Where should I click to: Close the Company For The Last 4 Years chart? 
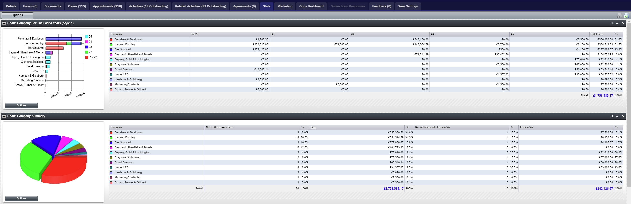[623, 23]
